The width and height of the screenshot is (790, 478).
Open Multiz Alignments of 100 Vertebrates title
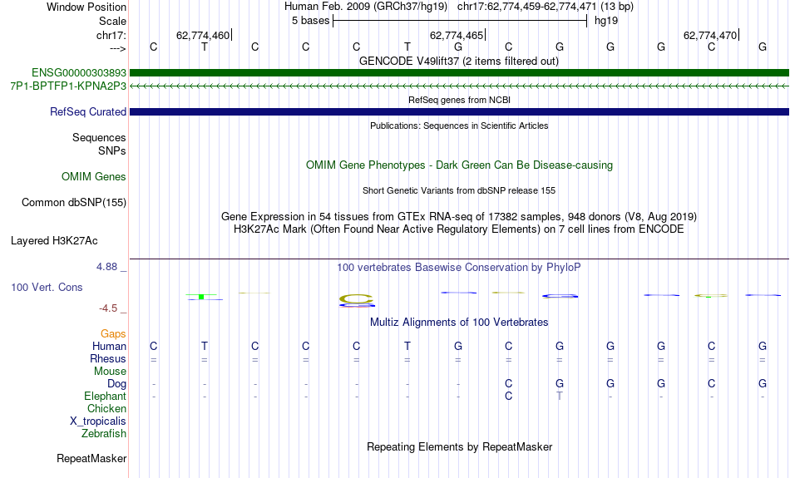pyautogui.click(x=459, y=323)
